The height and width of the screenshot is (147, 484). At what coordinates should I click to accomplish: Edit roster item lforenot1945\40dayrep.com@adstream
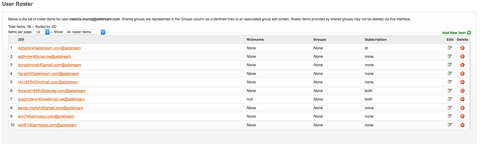[x=450, y=91]
